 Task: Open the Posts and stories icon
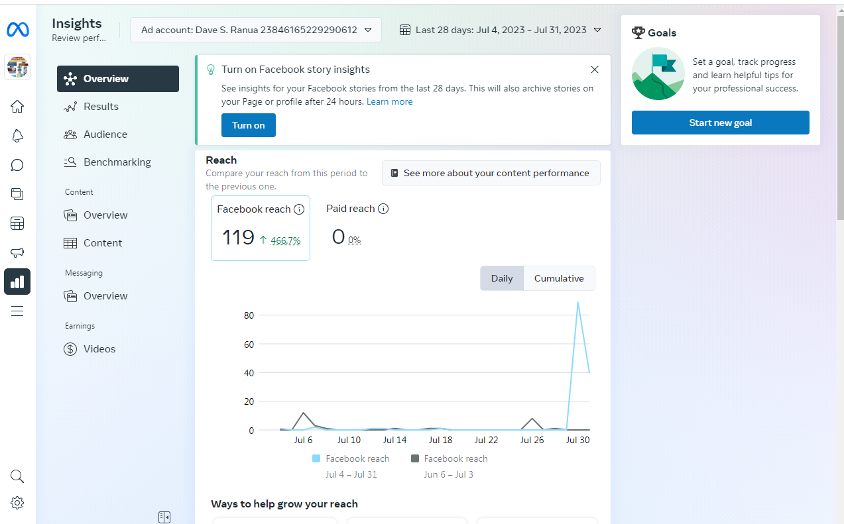[17, 194]
